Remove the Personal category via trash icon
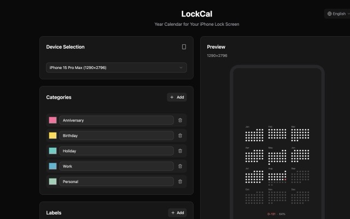 [x=180, y=181]
